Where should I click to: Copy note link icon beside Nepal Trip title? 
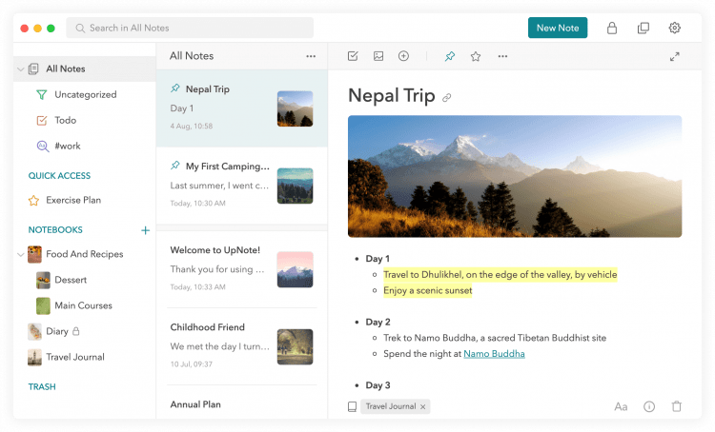[446, 97]
